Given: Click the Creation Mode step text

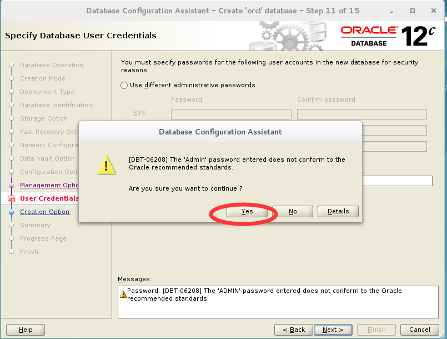Looking at the screenshot, I should (x=42, y=78).
